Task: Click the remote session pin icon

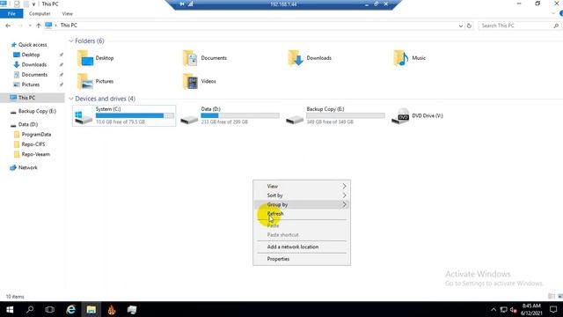Action: (x=182, y=4)
